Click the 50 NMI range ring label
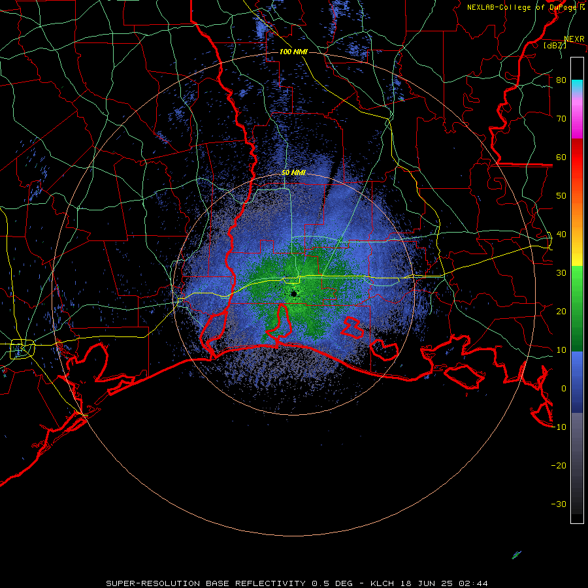Viewport: 588px width, 588px height. [293, 173]
